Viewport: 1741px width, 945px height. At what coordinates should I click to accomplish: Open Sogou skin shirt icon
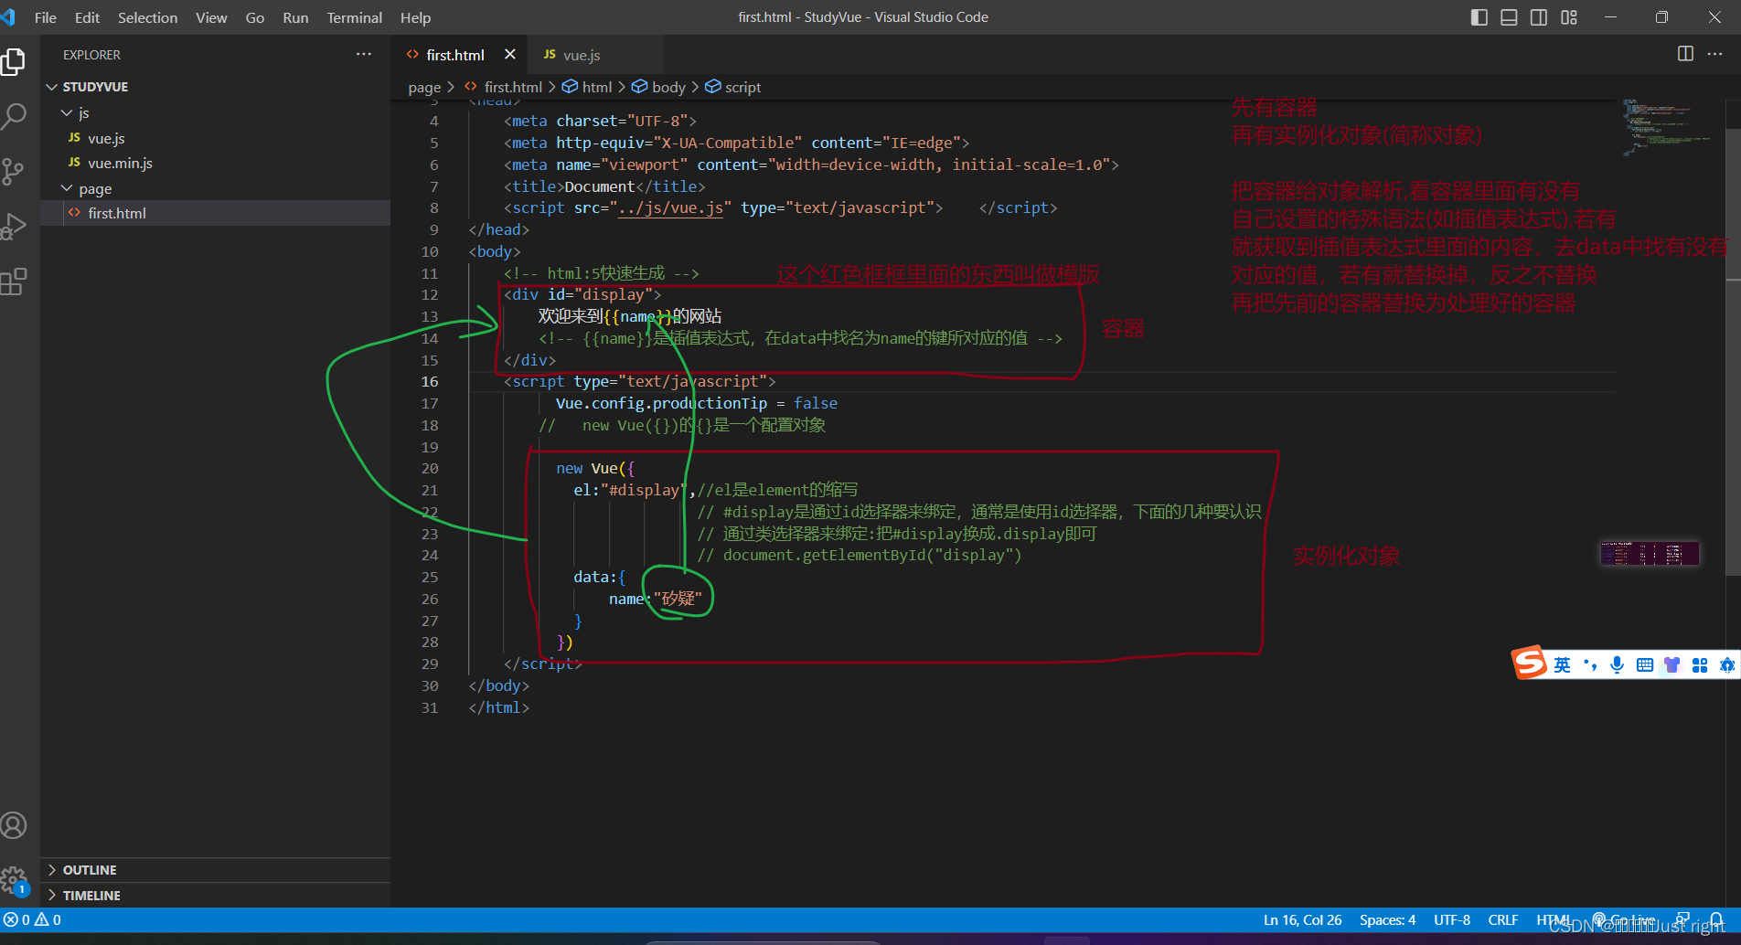1672,664
